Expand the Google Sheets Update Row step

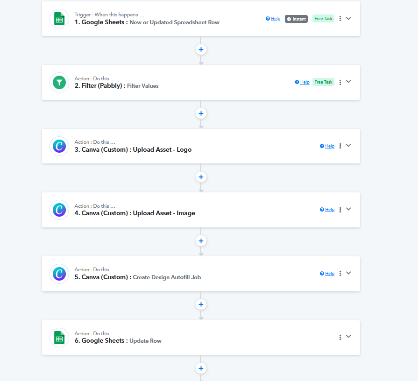click(348, 336)
